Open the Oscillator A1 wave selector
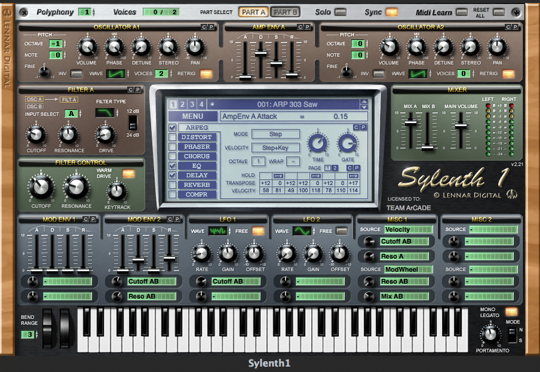This screenshot has width=540, height=372. 116,73
